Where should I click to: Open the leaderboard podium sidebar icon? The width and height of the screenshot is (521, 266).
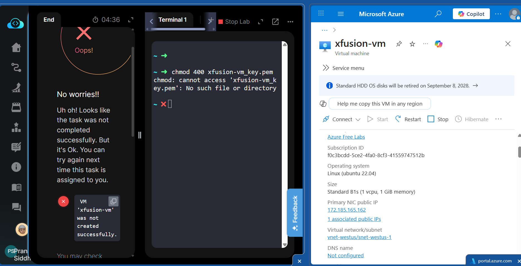point(16,127)
